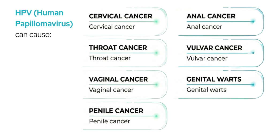Click the lowercase "Penile cancer" subtitle text
274x134 pixels.
click(109, 121)
